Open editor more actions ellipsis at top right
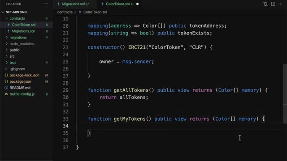The image size is (287, 161). (x=280, y=4)
